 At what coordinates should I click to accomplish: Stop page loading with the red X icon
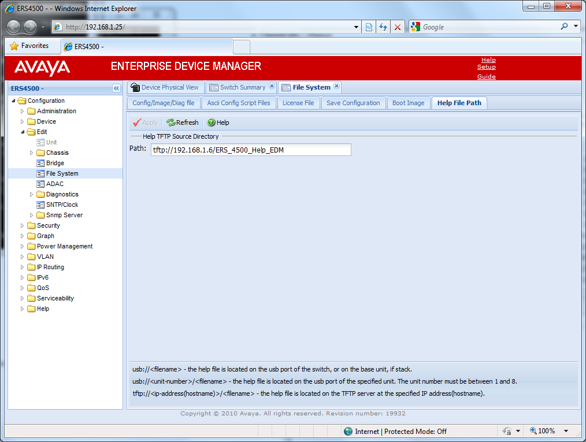point(398,26)
